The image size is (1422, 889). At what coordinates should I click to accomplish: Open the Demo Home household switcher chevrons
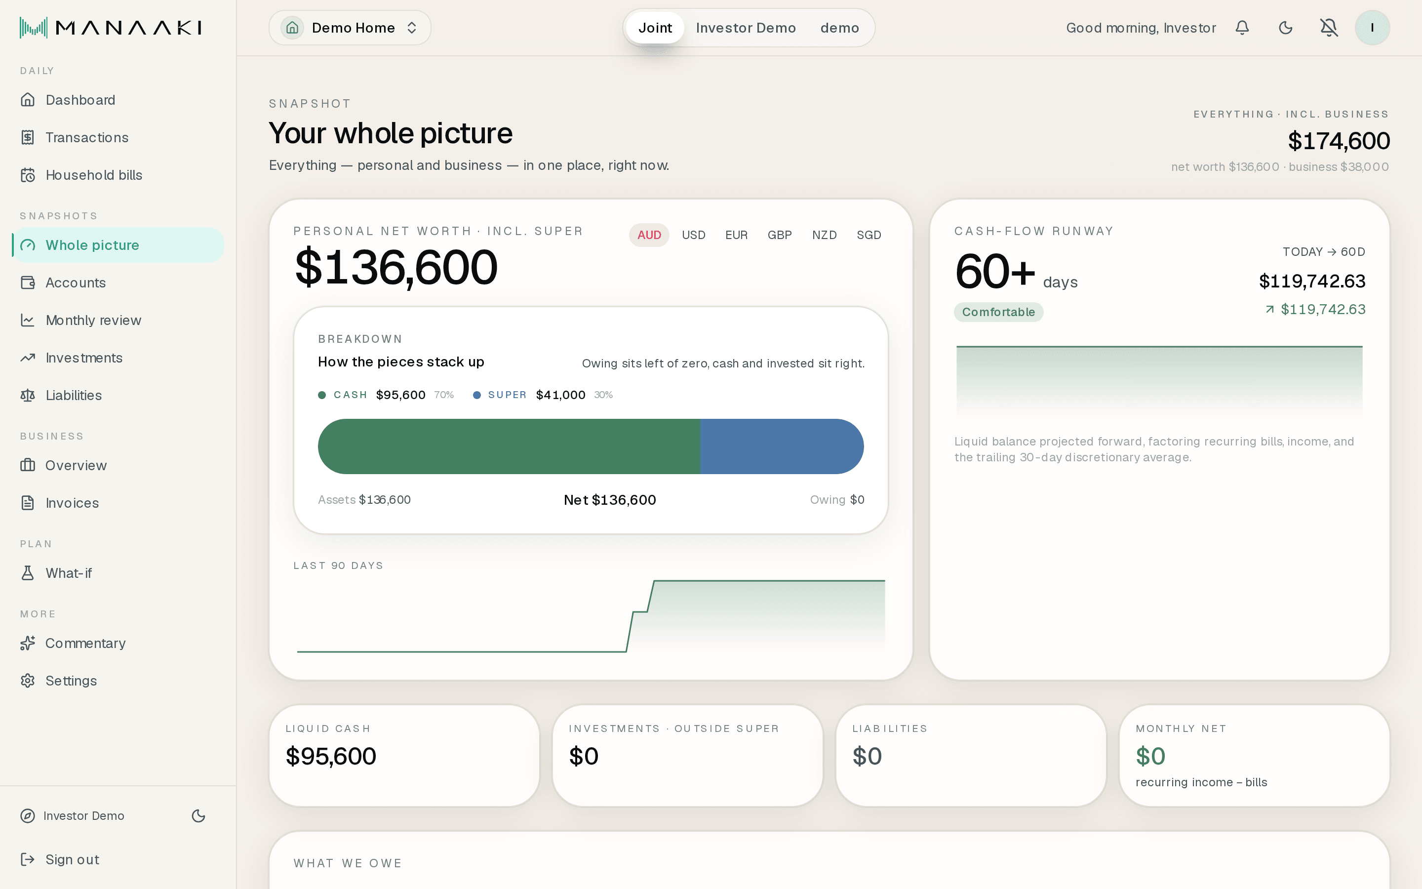412,28
